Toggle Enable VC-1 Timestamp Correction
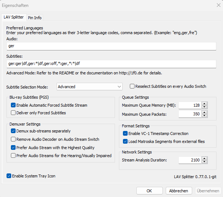 (125, 134)
